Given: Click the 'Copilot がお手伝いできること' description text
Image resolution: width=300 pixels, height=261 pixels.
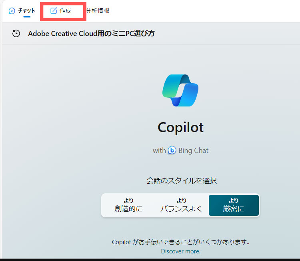Looking at the screenshot, I should [180, 242].
